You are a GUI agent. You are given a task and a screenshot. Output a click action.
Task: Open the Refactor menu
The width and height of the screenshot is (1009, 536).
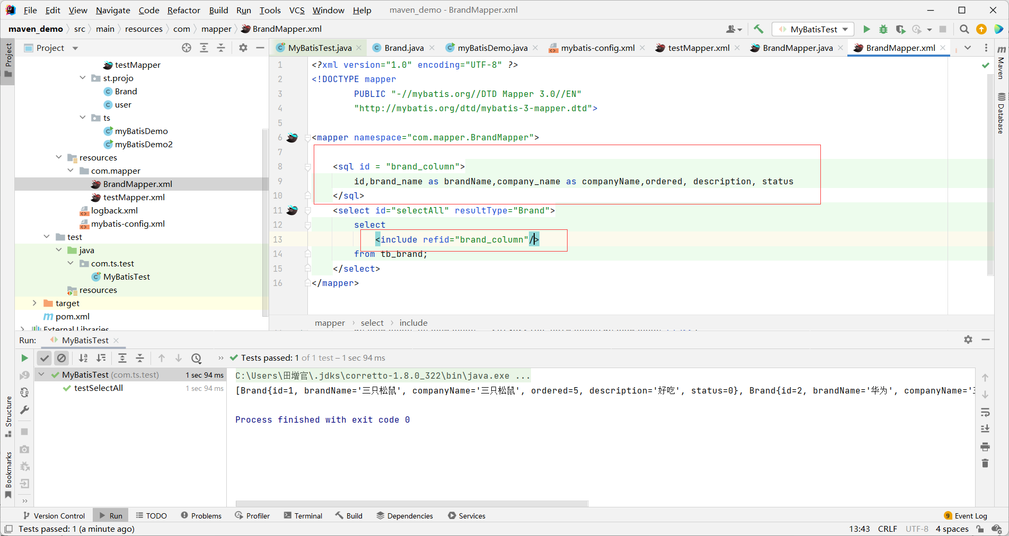click(x=183, y=10)
